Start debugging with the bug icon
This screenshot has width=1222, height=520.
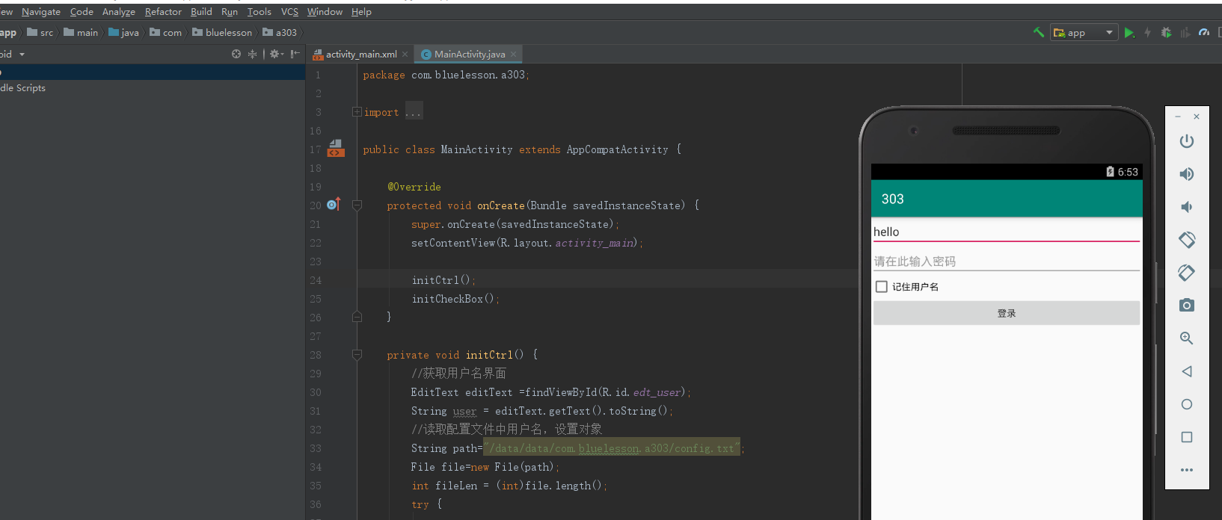1166,33
